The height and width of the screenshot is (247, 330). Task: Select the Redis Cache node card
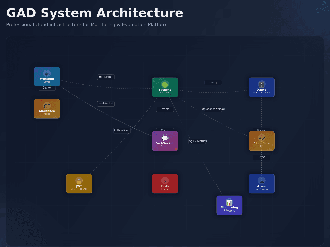[x=165, y=184]
